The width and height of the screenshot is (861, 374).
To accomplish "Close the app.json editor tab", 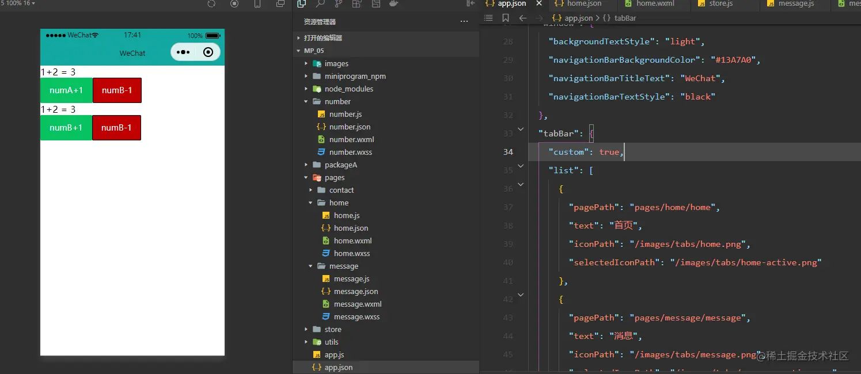I will click(539, 3).
